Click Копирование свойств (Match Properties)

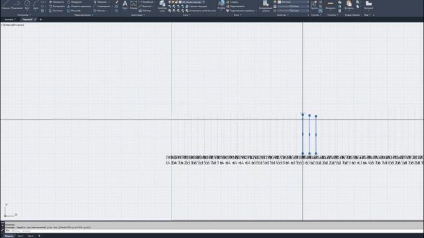tap(266, 6)
